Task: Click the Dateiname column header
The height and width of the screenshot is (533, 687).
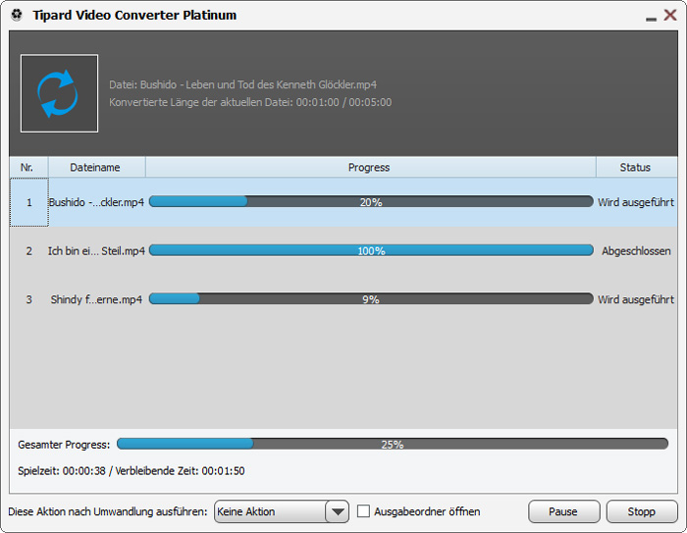Action: click(97, 167)
